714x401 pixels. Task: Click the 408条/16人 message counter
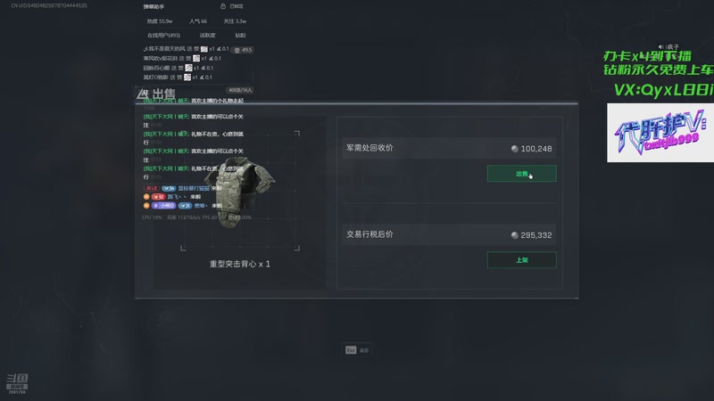240,90
